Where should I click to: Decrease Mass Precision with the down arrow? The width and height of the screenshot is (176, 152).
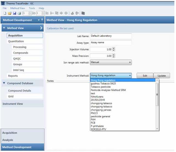tap(114, 57)
